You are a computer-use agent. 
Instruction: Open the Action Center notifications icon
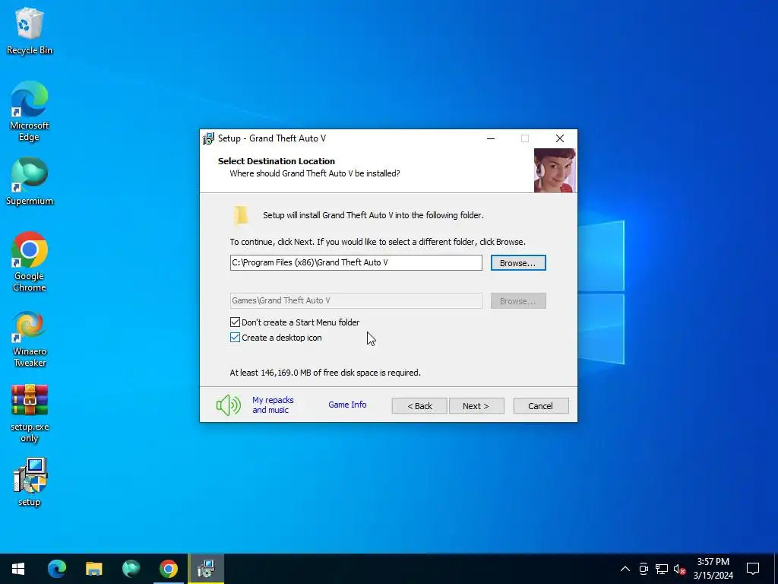(753, 569)
